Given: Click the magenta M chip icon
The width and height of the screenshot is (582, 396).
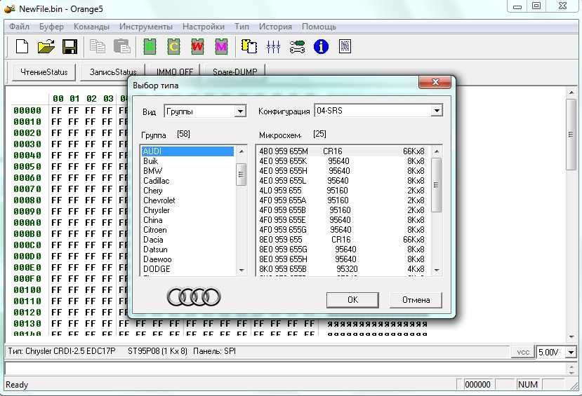Looking at the screenshot, I should (x=221, y=47).
